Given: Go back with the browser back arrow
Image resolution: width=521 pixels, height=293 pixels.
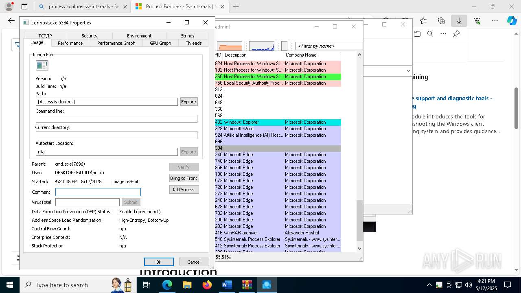Looking at the screenshot, I should (11, 21).
